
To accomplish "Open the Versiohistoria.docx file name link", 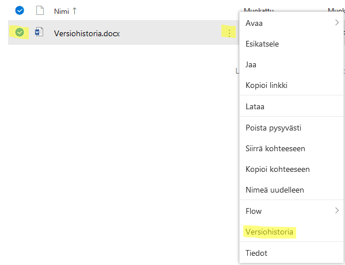I will (x=86, y=33).
